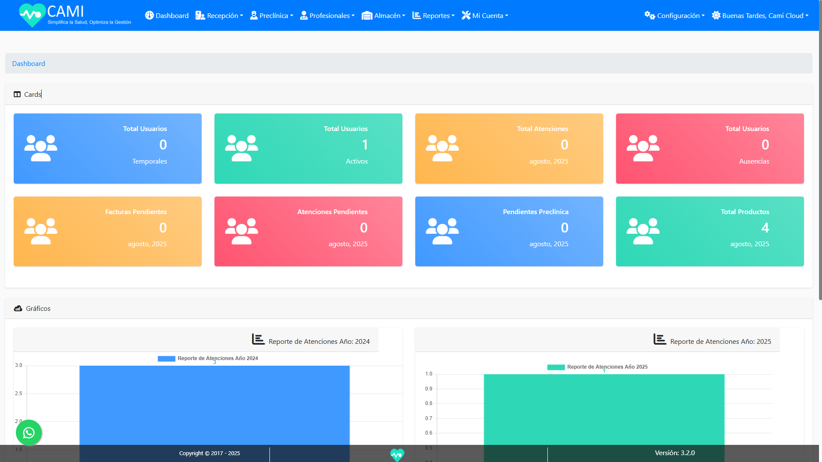Expand the Recepción dropdown menu
822x462 pixels.
click(219, 15)
